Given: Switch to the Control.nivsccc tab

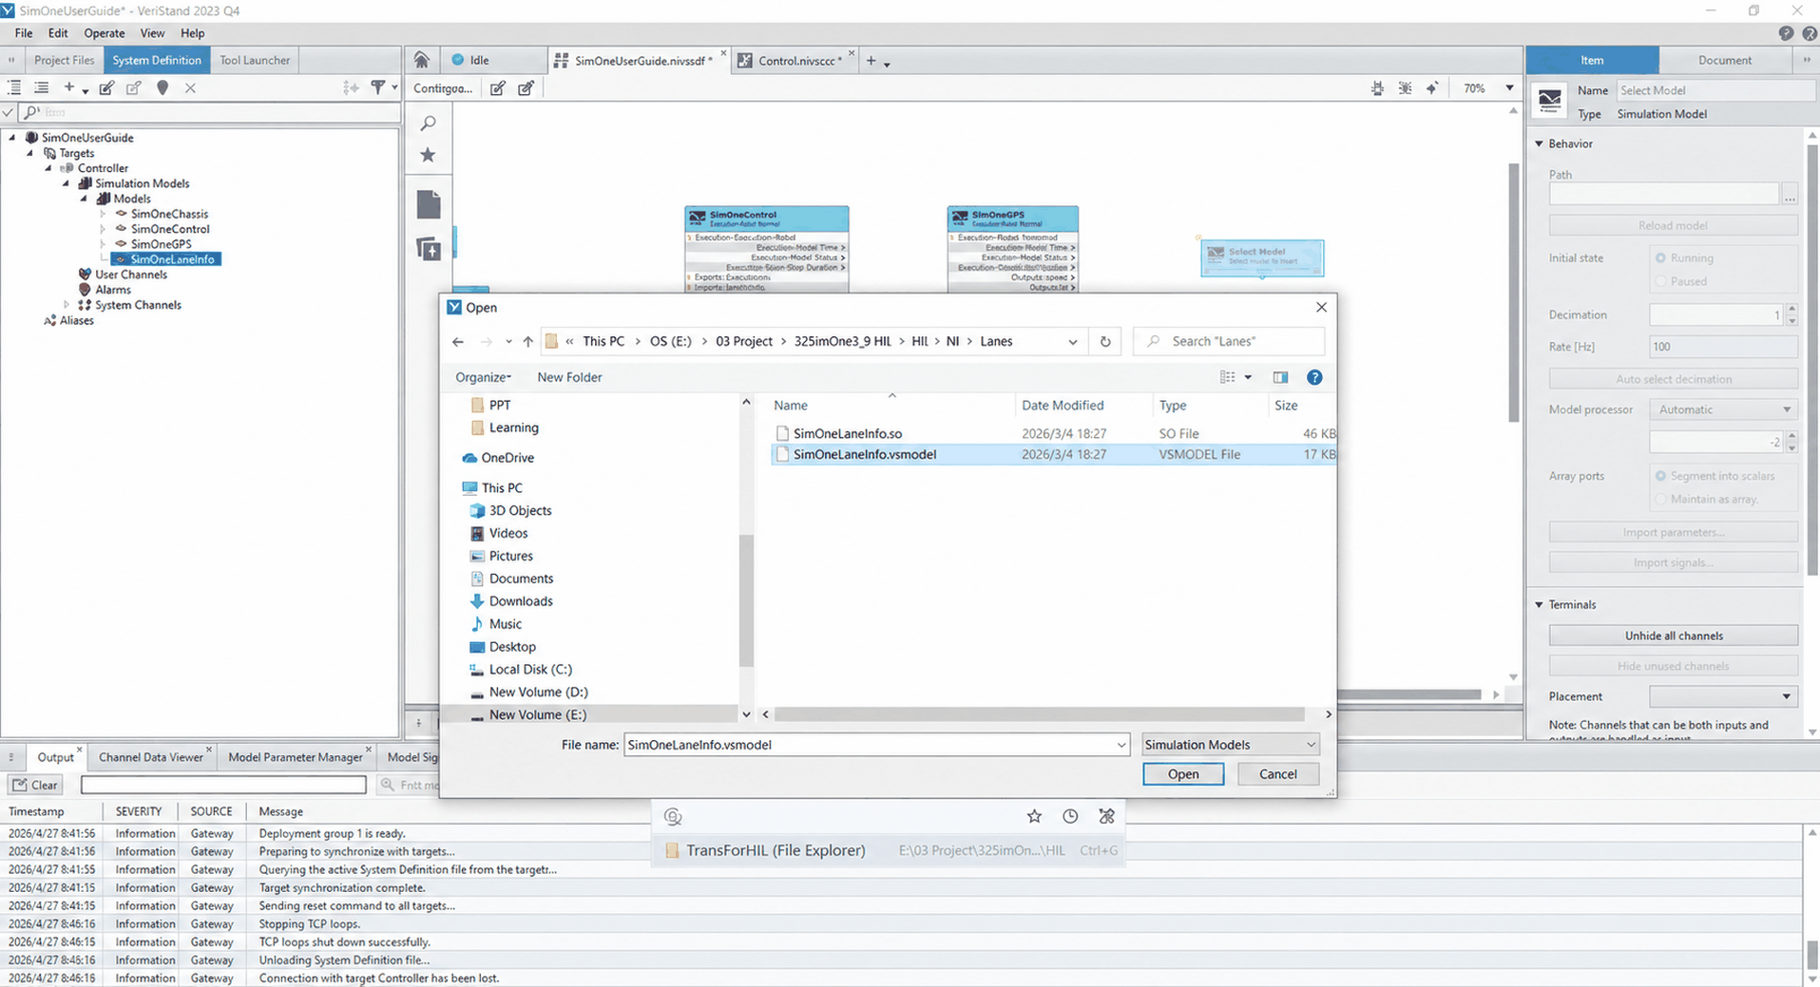Looking at the screenshot, I should (x=795, y=61).
